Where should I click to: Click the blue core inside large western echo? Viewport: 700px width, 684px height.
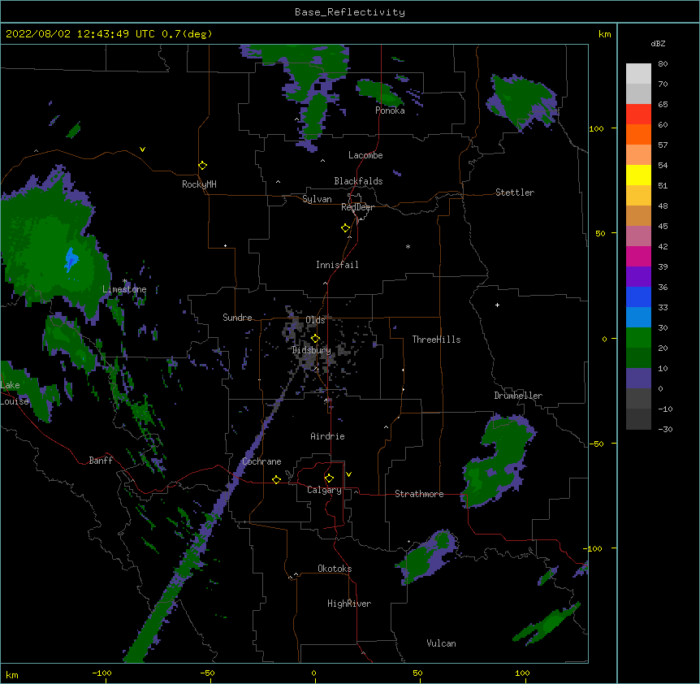coord(71,259)
